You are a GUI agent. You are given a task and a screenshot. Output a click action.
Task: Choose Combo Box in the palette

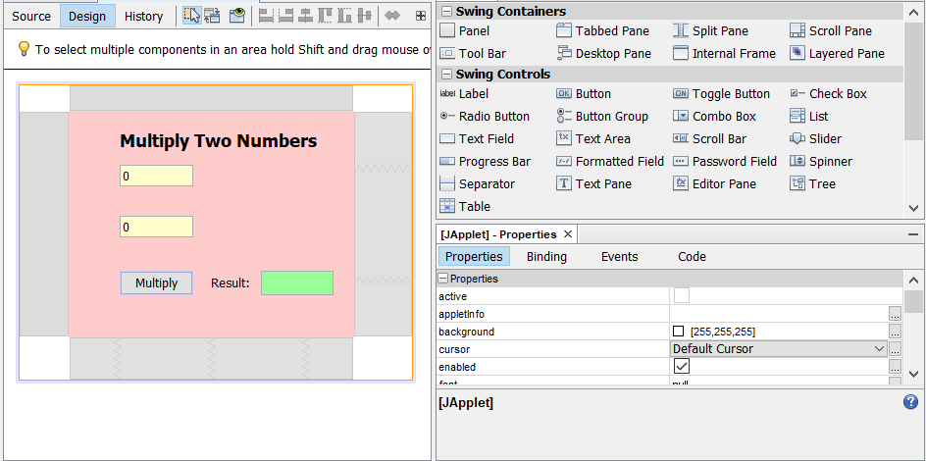pos(714,117)
